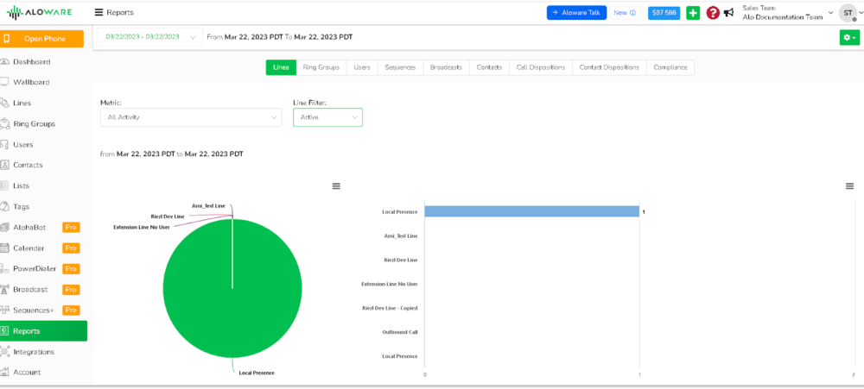Viewport: 864px width, 389px height.
Task: Click the ST user avatar
Action: (x=848, y=13)
